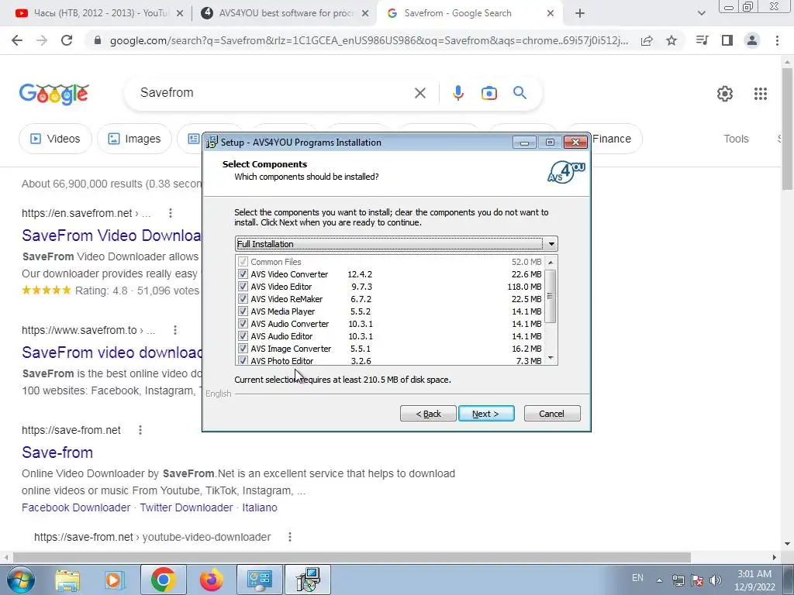The width and height of the screenshot is (794, 595).
Task: Open Firefox from the taskbar
Action: click(x=211, y=580)
